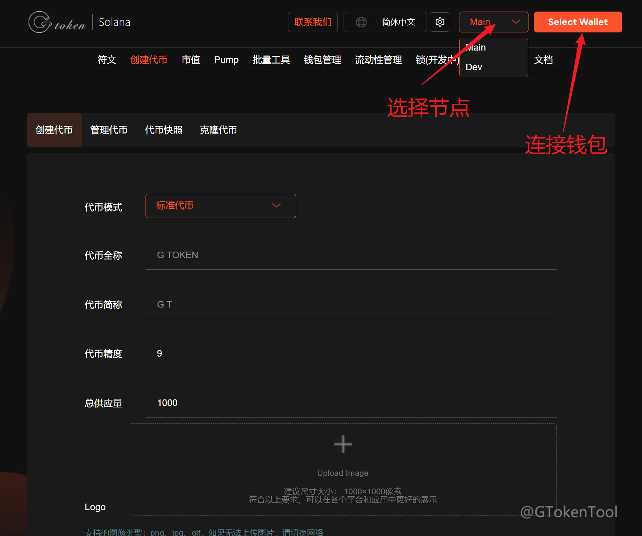Go to the 克隆代币 tab
This screenshot has height=536, width=642.
click(218, 130)
